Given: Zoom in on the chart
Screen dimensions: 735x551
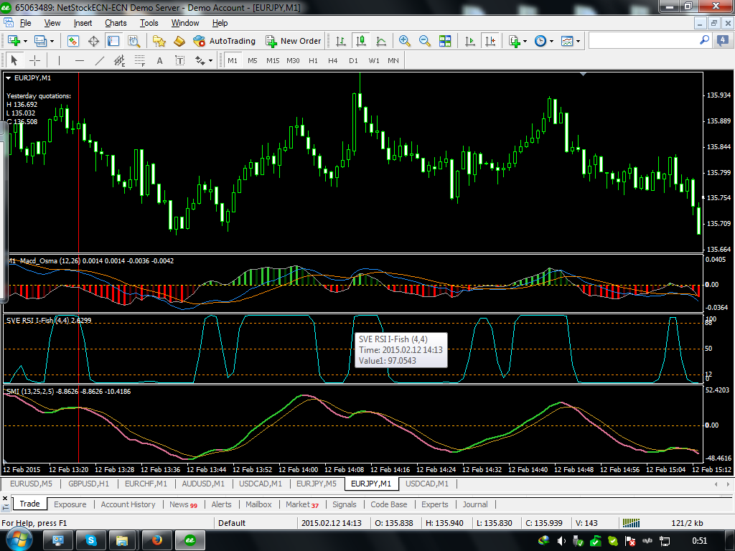Looking at the screenshot, I should pos(405,41).
